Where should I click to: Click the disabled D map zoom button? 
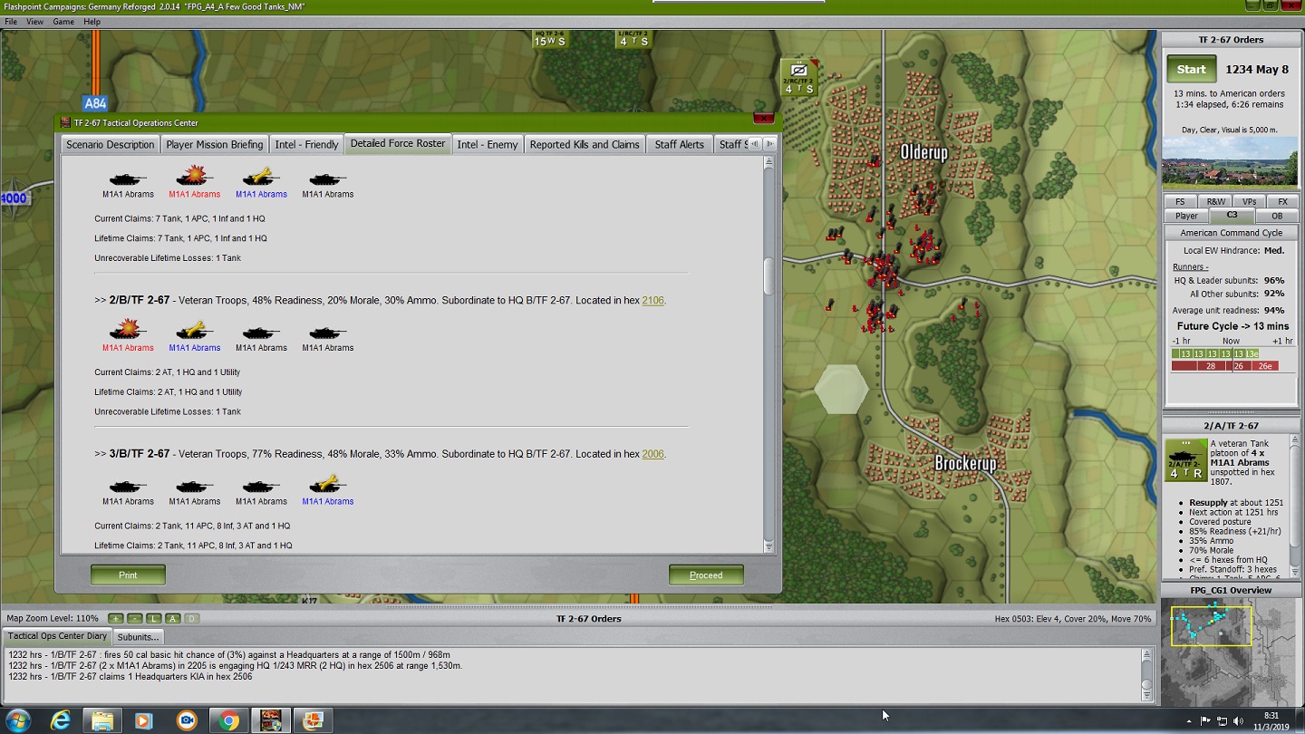pos(191,618)
